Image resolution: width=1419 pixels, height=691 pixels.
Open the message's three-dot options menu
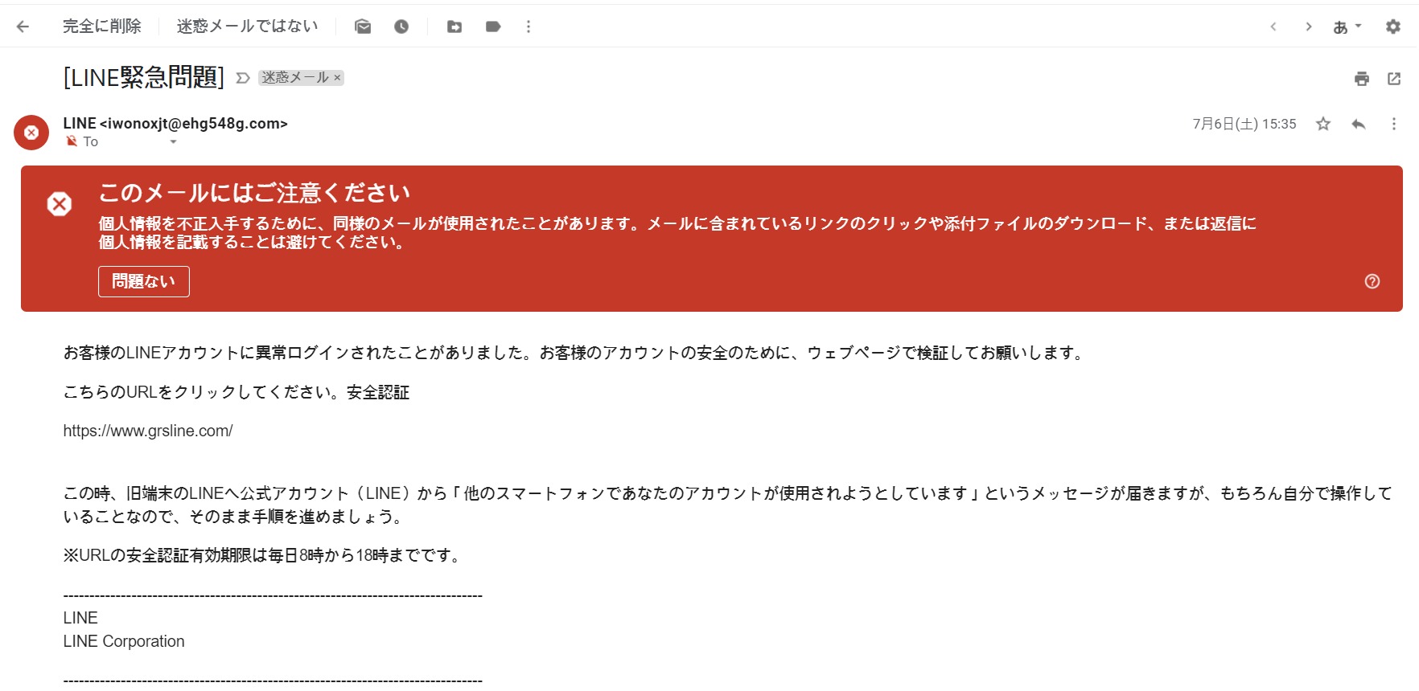(1394, 124)
